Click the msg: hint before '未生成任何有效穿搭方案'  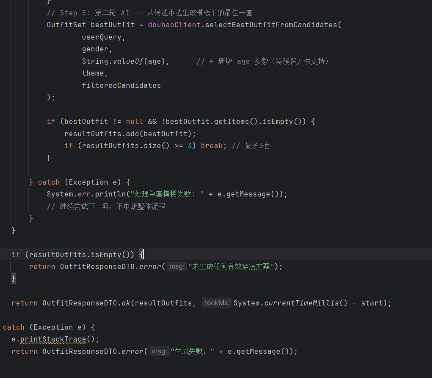click(177, 267)
